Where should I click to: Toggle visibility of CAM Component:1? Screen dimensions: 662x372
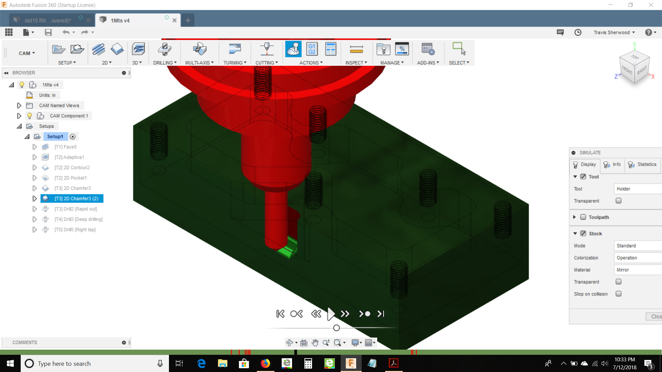[x=30, y=116]
